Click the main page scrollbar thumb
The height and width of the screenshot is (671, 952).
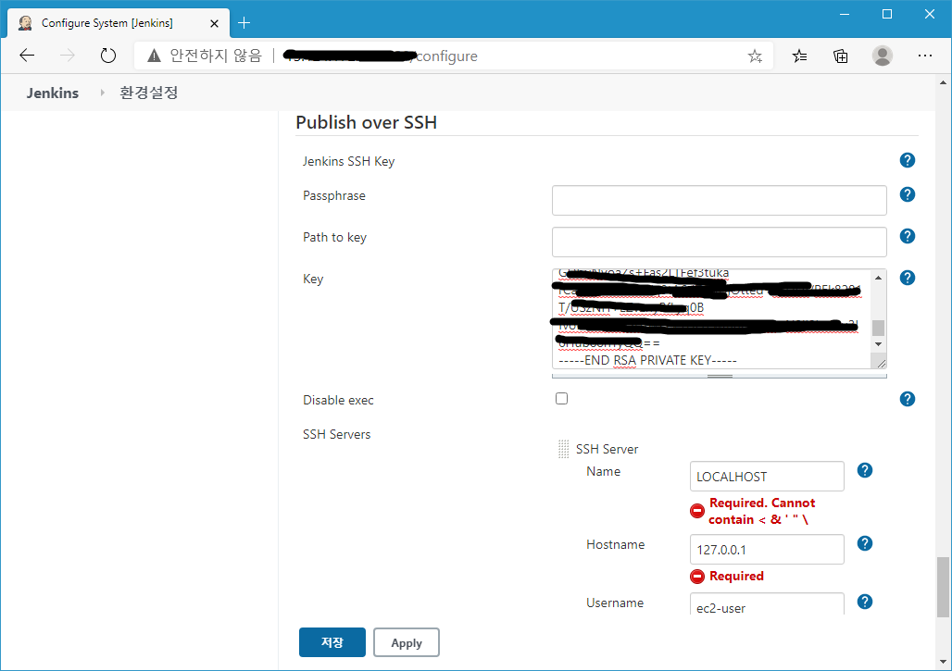coord(943,588)
